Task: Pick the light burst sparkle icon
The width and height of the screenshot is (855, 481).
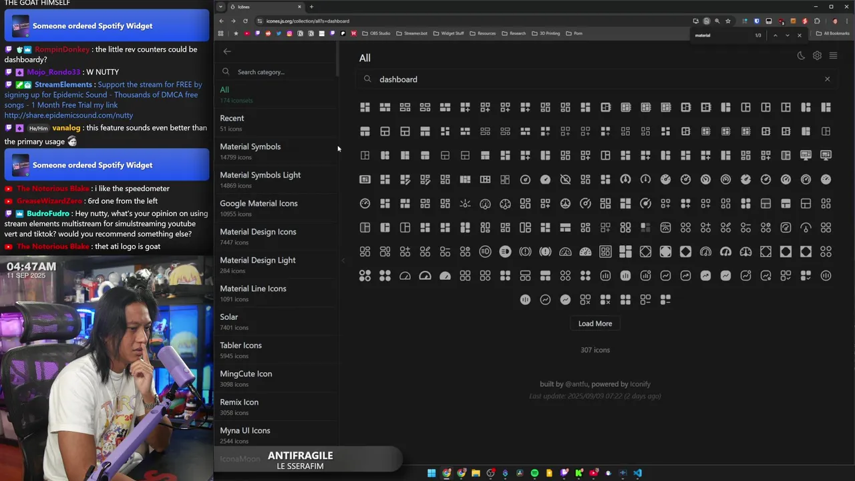Action: click(x=465, y=203)
